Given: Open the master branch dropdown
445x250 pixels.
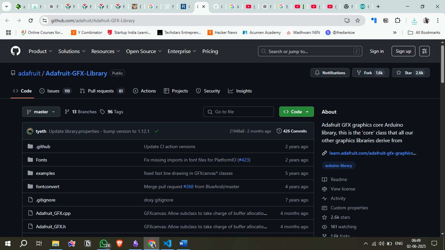Looking at the screenshot, I should [x=41, y=112].
